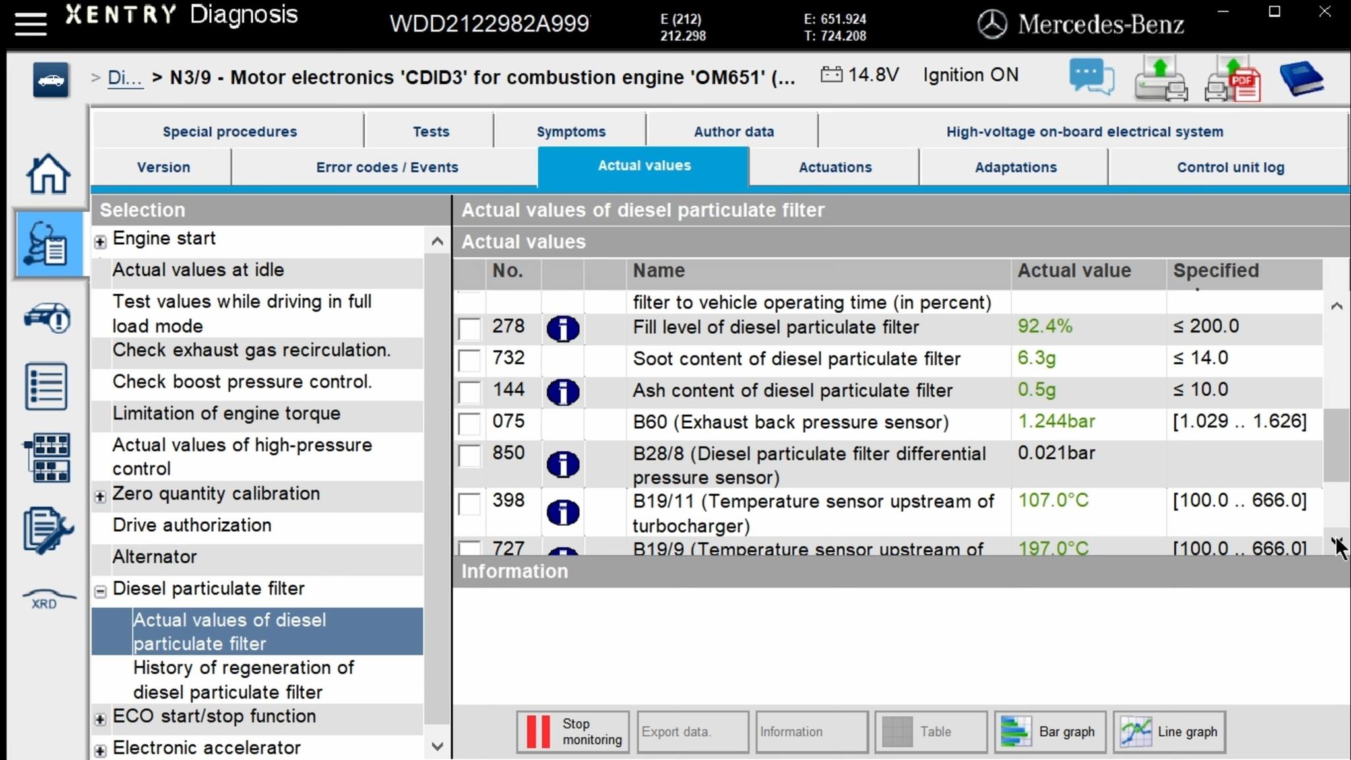Show info for Fill level row 278

point(563,328)
